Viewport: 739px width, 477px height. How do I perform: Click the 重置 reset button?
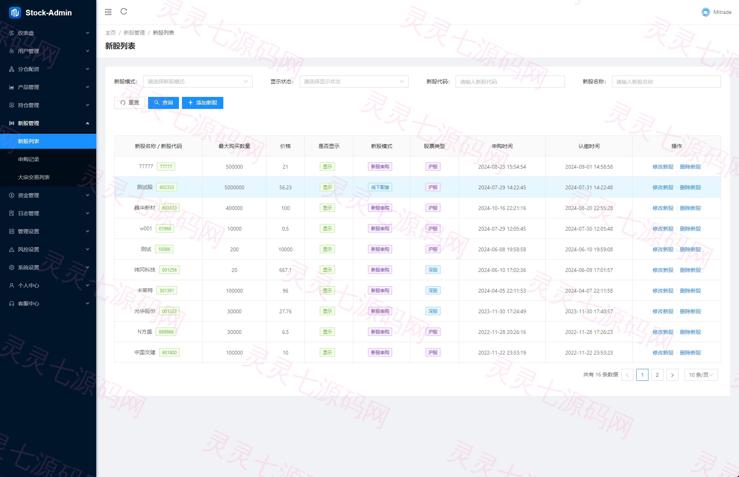point(130,103)
